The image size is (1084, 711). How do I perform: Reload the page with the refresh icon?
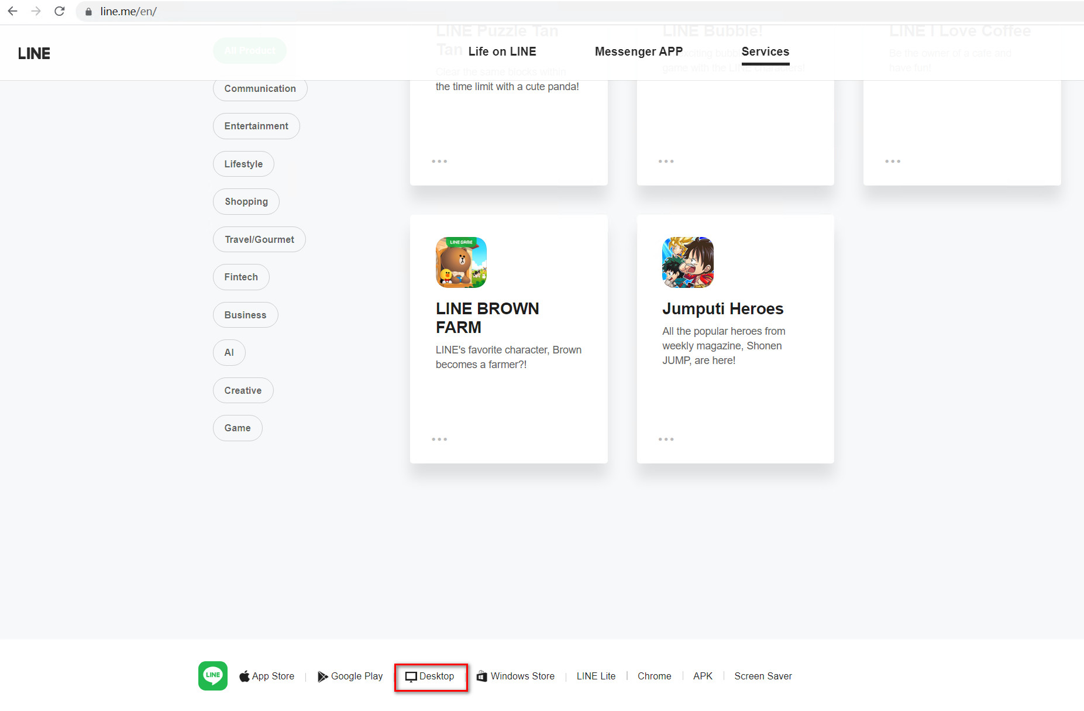pos(59,11)
